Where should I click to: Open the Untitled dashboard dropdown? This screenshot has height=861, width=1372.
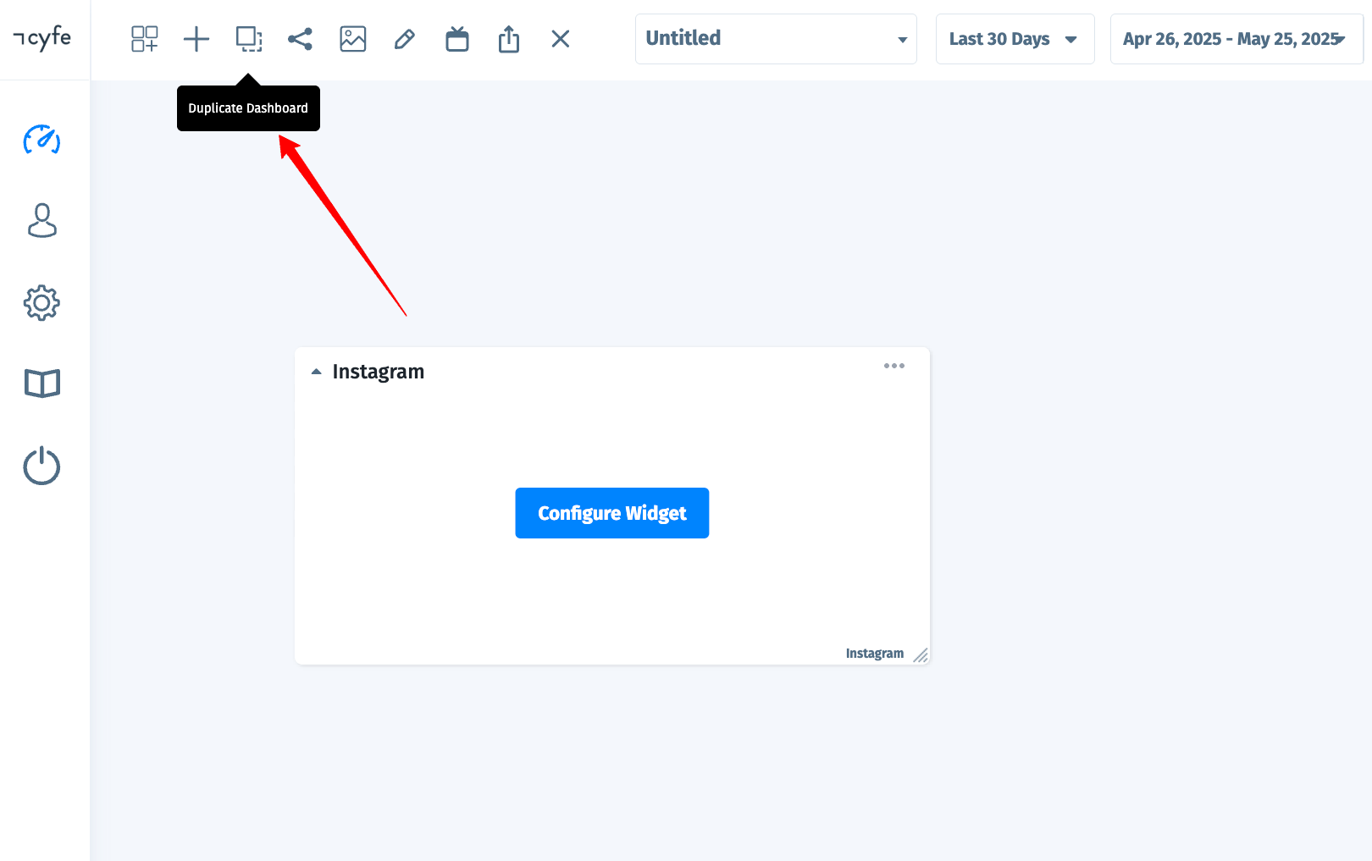(775, 39)
